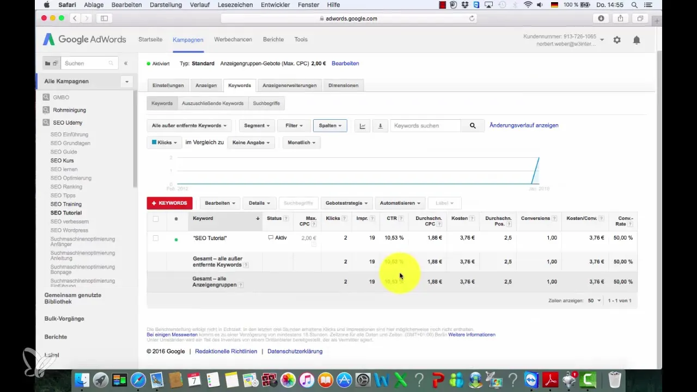The image size is (697, 392).
Task: Click into the Keywords suchen field
Action: click(x=426, y=126)
